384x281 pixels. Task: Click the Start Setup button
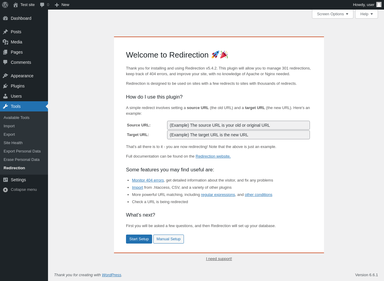click(139, 239)
